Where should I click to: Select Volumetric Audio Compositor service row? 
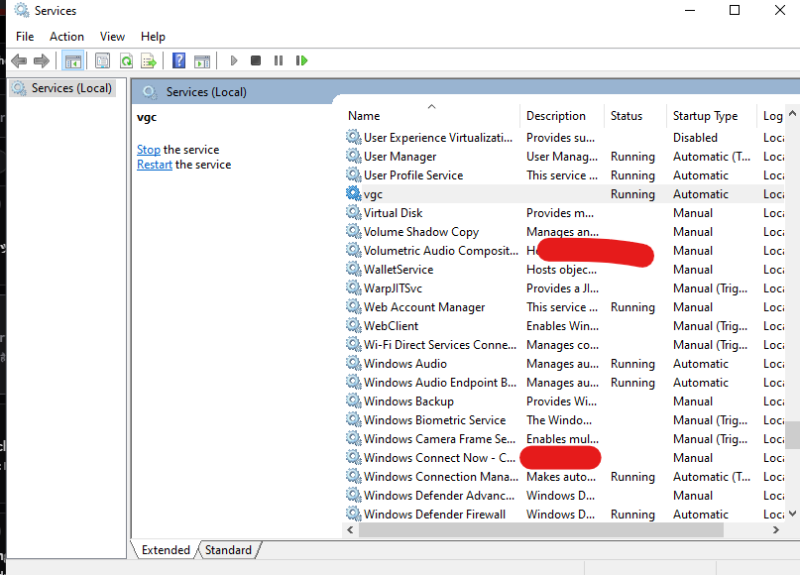565,251
